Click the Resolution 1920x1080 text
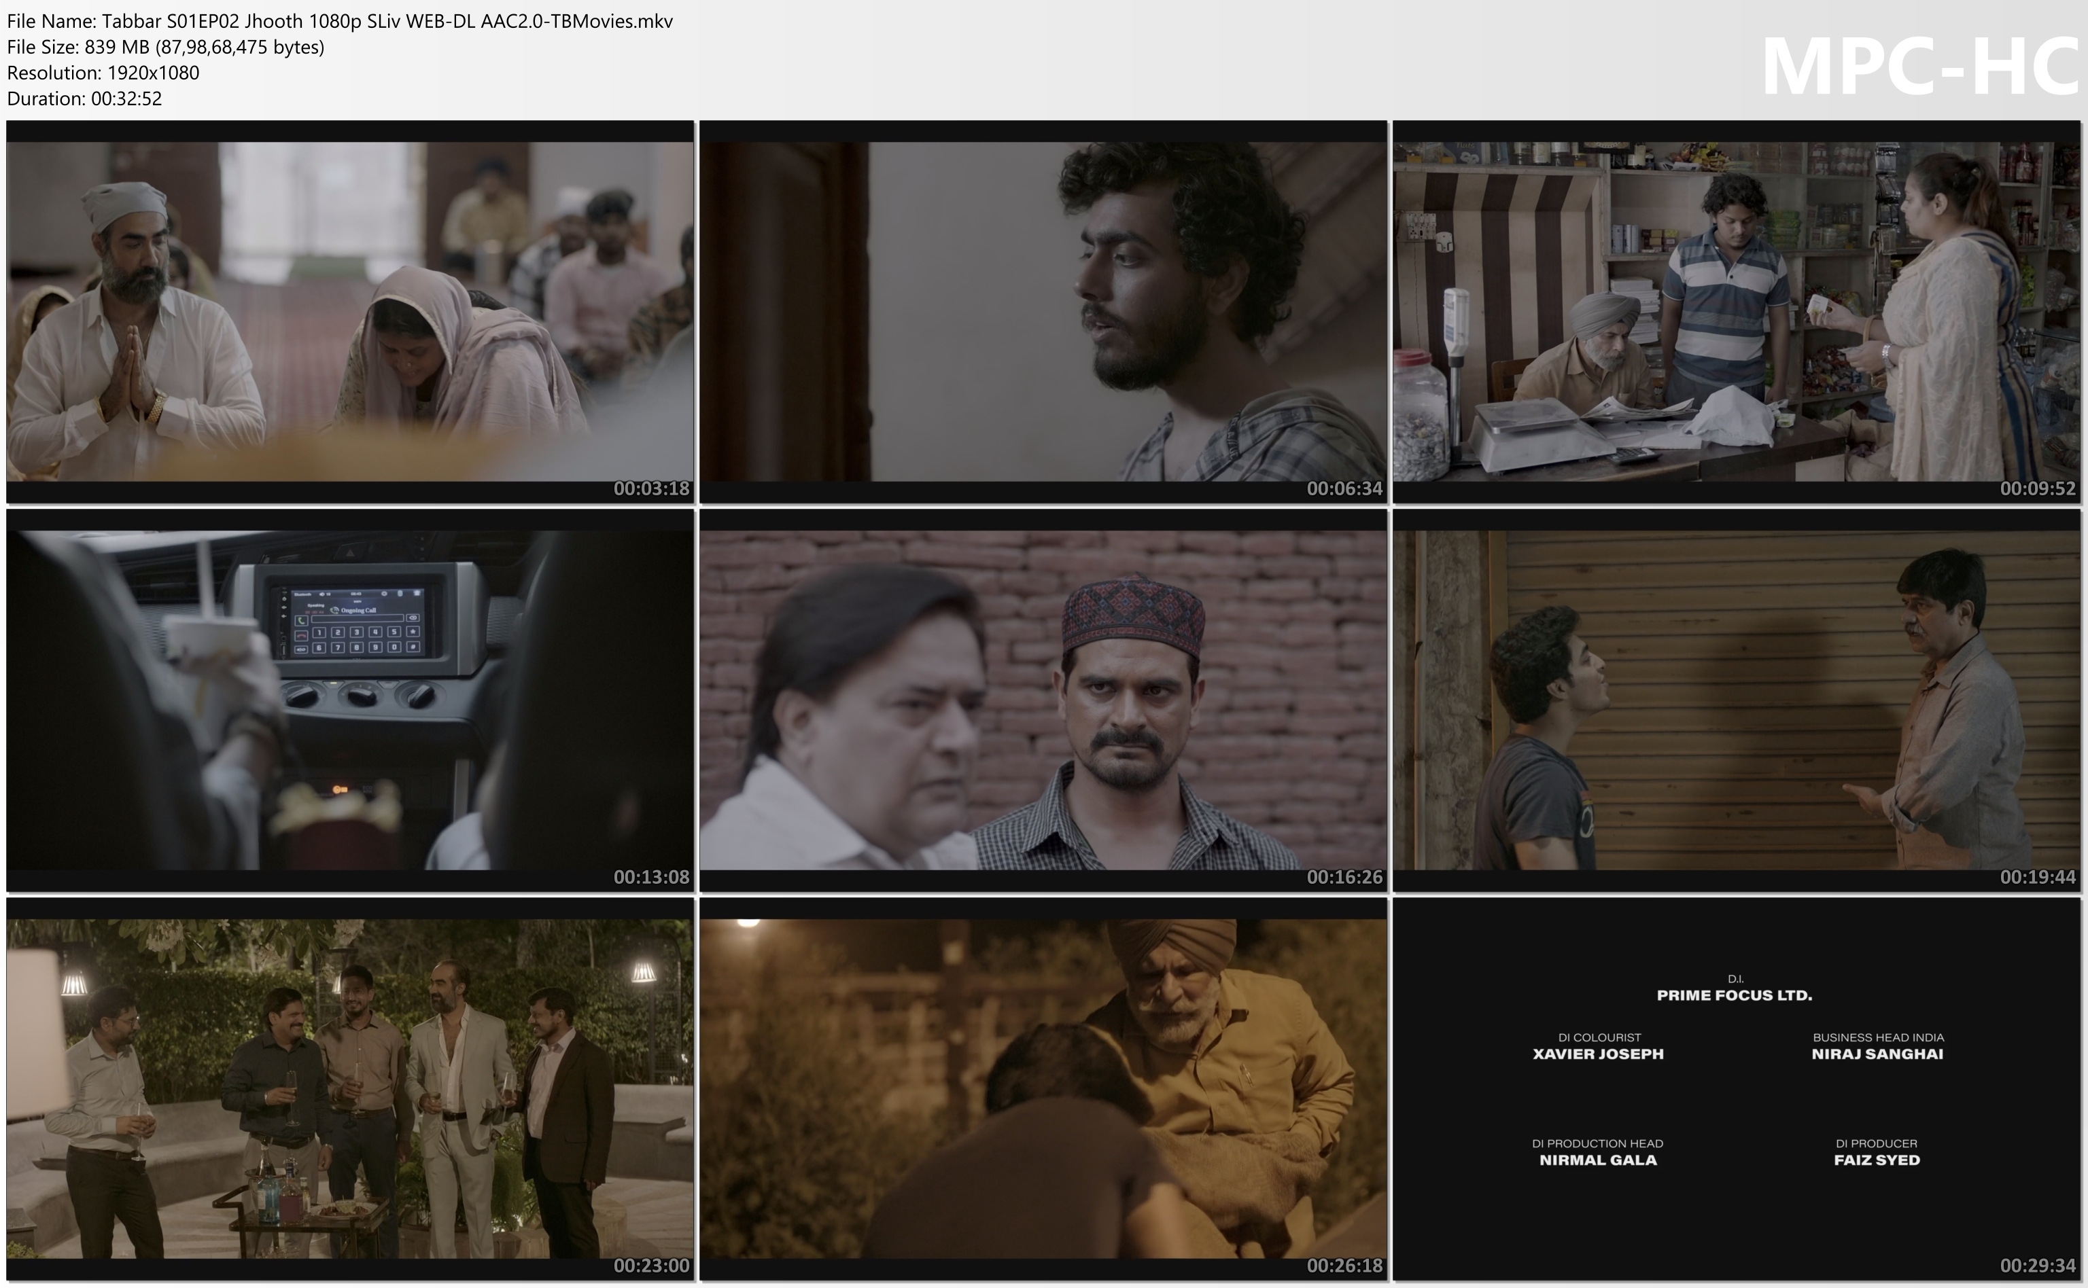Image resolution: width=2088 pixels, height=1288 pixels. [103, 73]
